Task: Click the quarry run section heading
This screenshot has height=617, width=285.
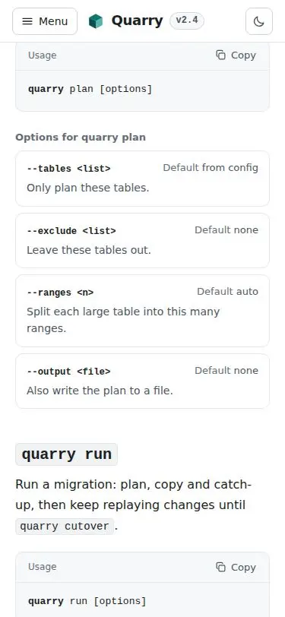Action: pyautogui.click(x=67, y=454)
